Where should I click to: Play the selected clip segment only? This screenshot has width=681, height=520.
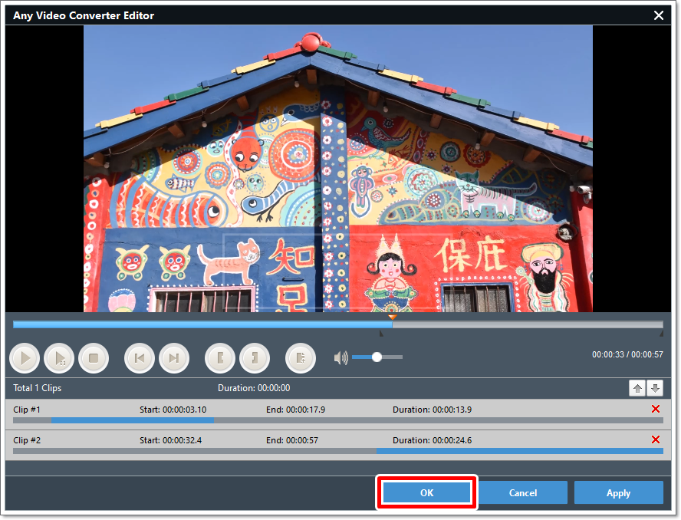point(59,358)
